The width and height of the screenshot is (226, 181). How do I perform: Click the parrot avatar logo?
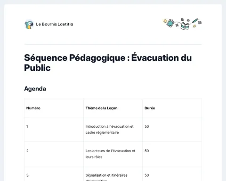point(29,25)
